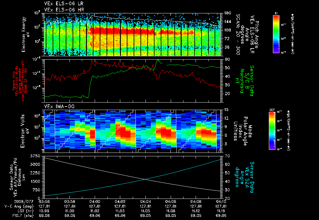This screenshot has width=319, height=220.
Task: Click the "72" pitch angle tick
Action: [x=226, y=39]
